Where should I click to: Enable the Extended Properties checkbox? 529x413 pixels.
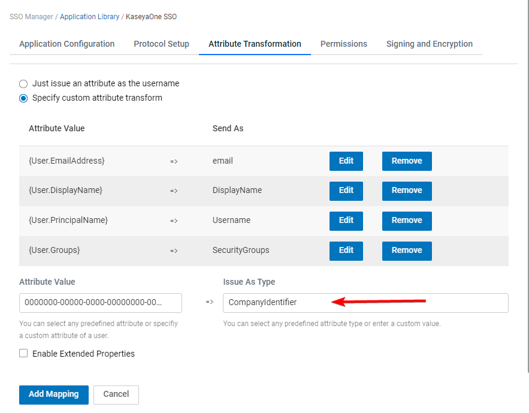23,353
